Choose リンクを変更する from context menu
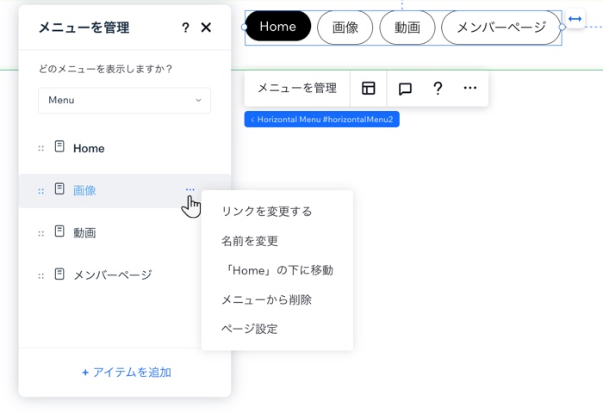This screenshot has width=603, height=413. click(266, 212)
